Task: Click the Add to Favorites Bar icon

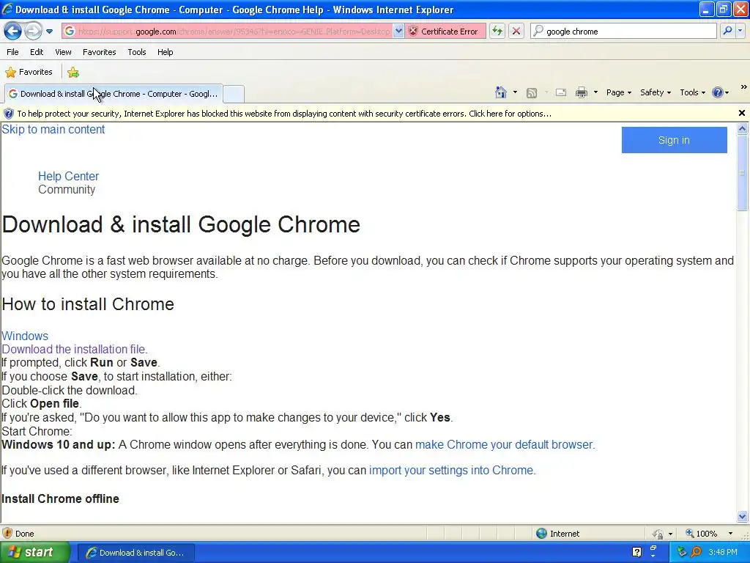Action: 73,73
